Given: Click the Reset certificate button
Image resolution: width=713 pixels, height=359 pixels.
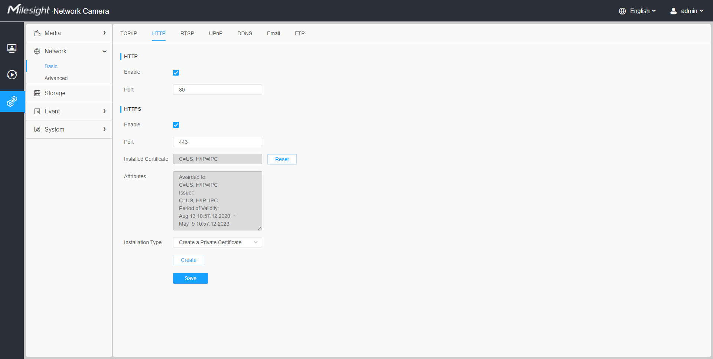Looking at the screenshot, I should click(282, 159).
